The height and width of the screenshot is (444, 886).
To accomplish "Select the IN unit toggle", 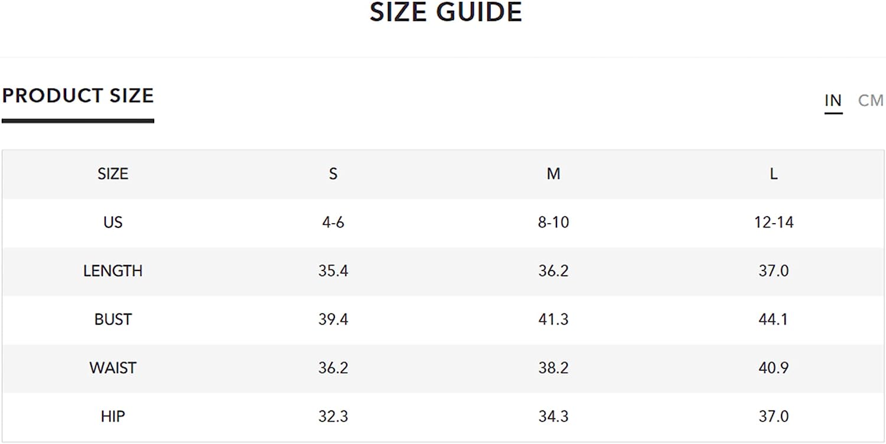I will pyautogui.click(x=833, y=100).
